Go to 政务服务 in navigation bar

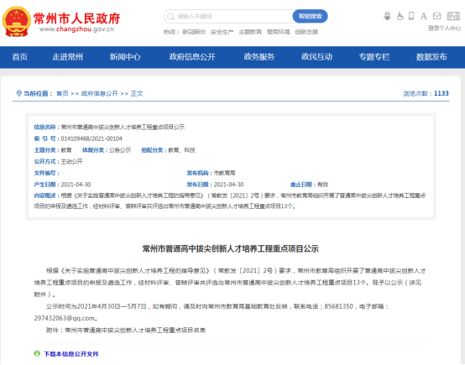(259, 57)
